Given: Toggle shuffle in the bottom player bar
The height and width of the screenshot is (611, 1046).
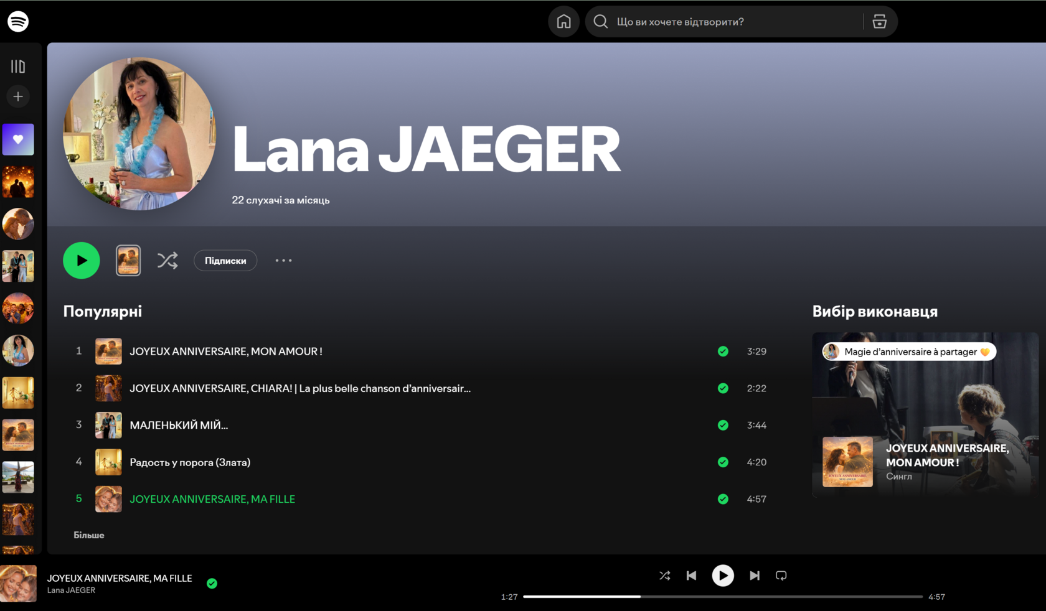Looking at the screenshot, I should coord(664,576).
